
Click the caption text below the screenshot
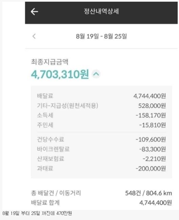pyautogui.click(x=37, y=213)
